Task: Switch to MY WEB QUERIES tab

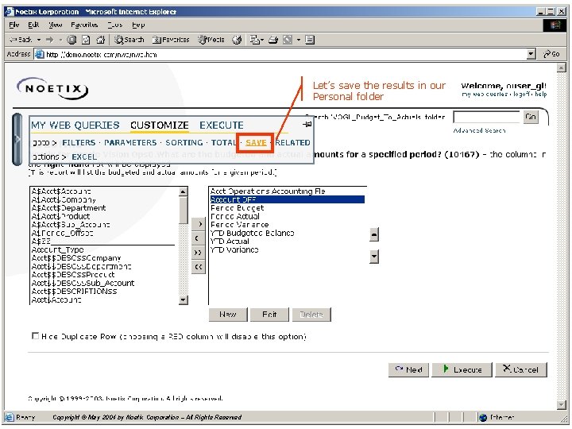Action: (75, 126)
